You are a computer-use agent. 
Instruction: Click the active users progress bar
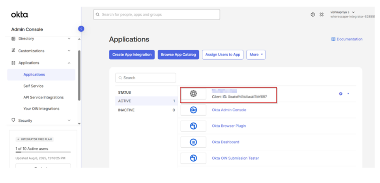point(43,152)
